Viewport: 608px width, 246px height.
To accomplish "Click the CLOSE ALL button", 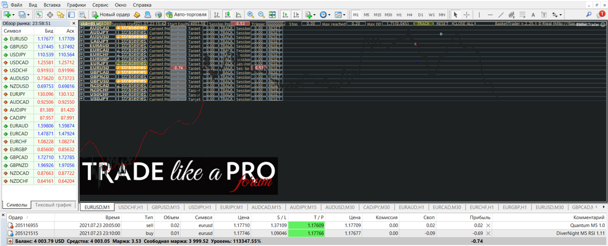I will click(464, 24).
